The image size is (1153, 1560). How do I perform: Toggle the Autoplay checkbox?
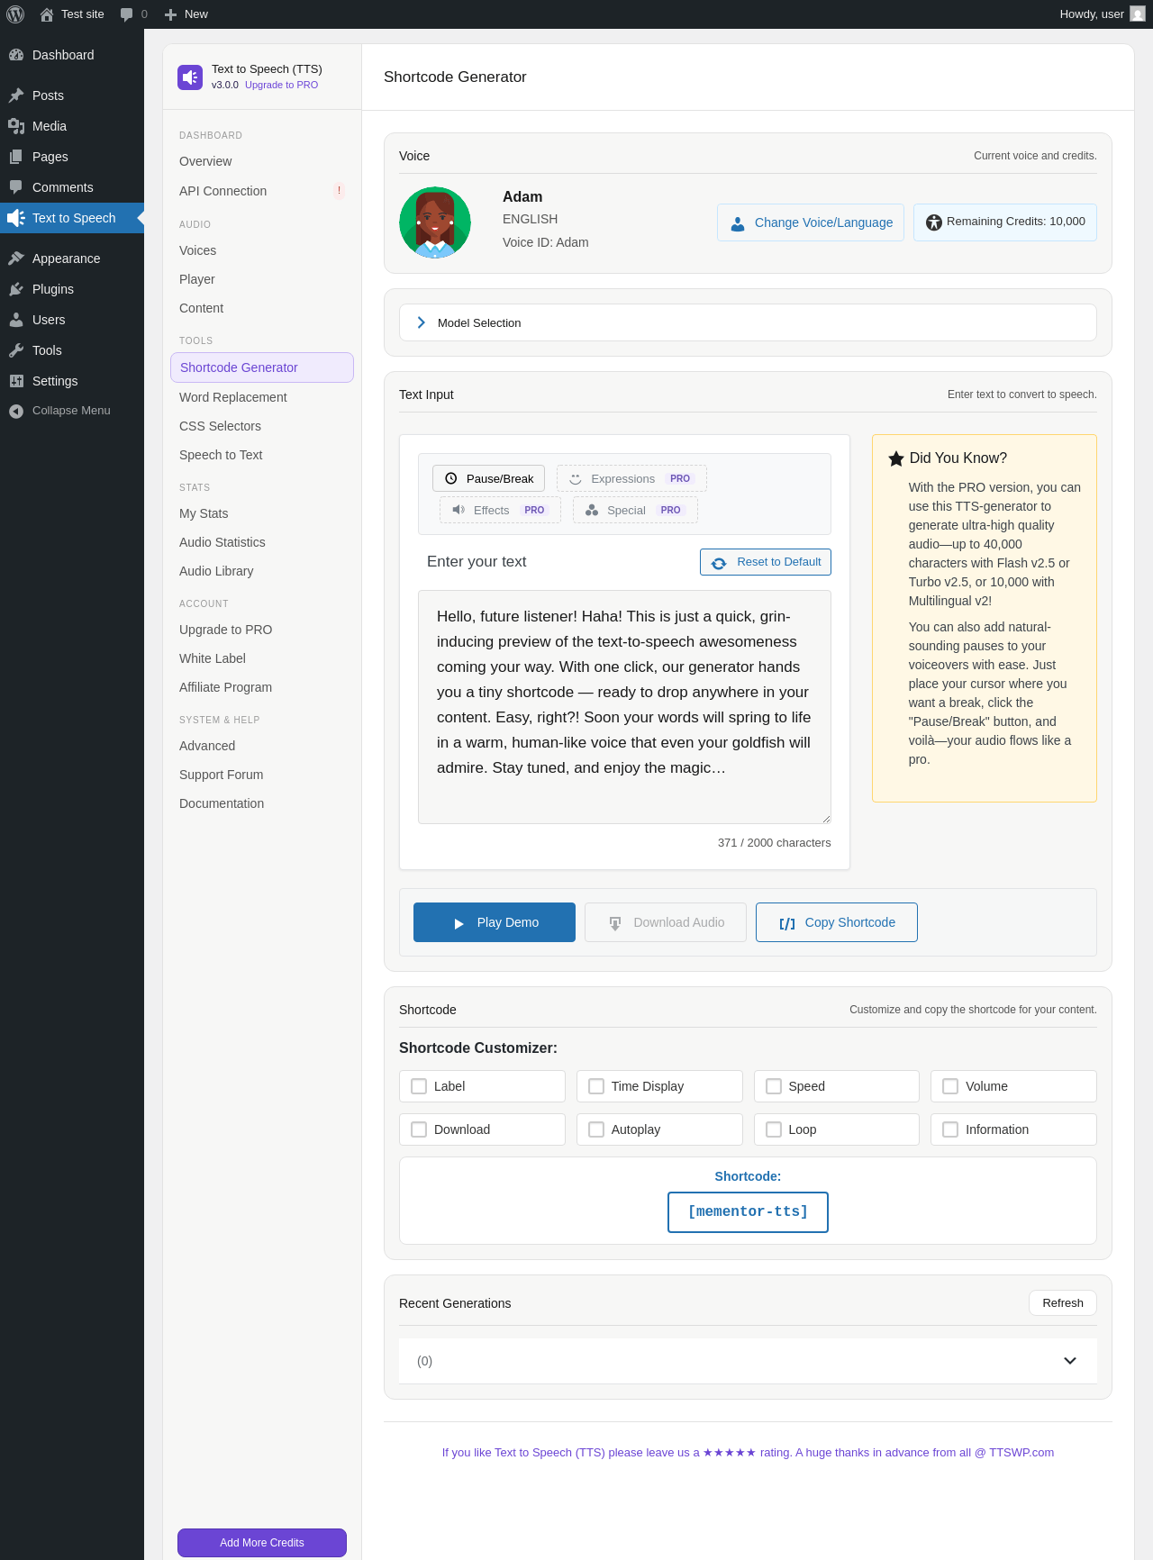[x=596, y=1129]
